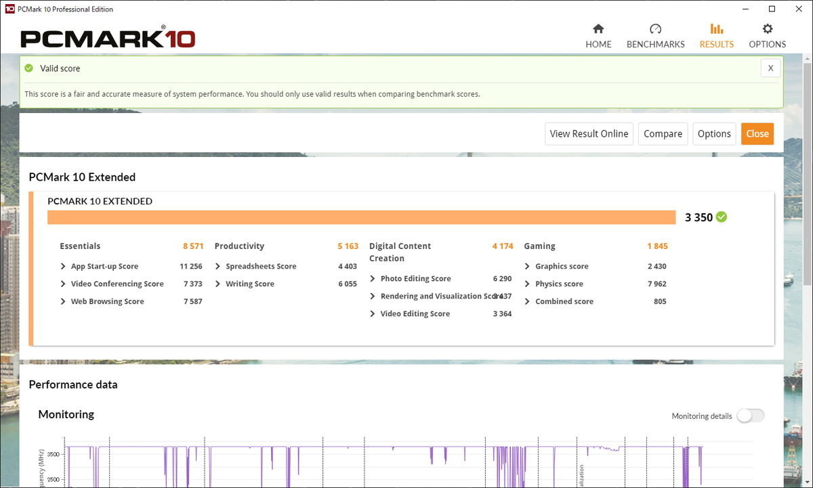The width and height of the screenshot is (813, 488).
Task: Open the result Options button
Action: click(x=714, y=134)
